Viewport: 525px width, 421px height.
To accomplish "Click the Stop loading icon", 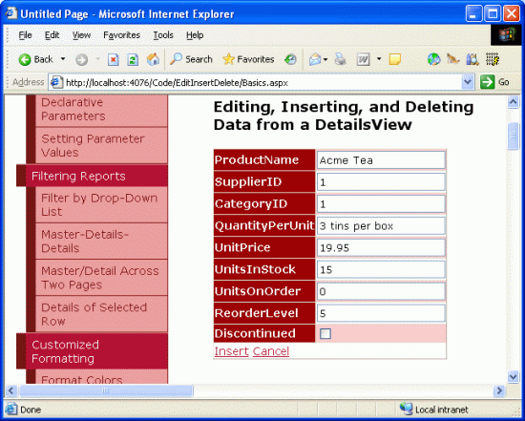I will pyautogui.click(x=114, y=59).
